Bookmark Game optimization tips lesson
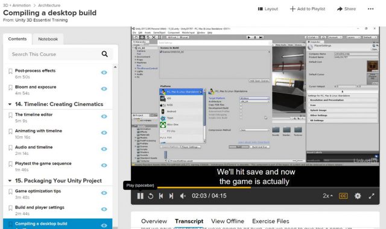Screen dimensions: 386x229 point(10,192)
